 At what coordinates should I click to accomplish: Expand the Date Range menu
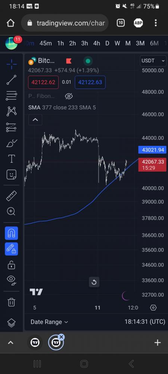tap(49, 322)
